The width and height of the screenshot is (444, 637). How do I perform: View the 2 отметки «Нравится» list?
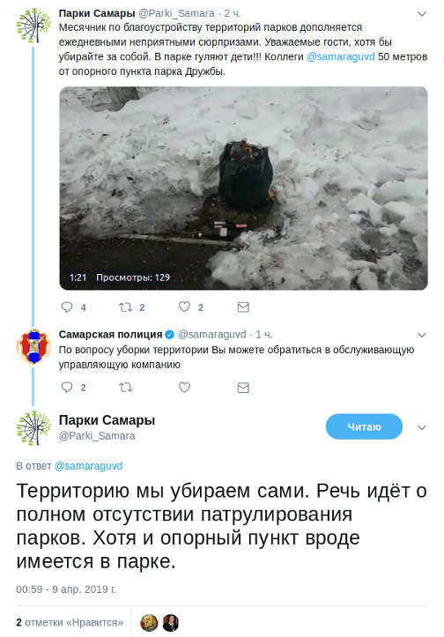tap(70, 622)
